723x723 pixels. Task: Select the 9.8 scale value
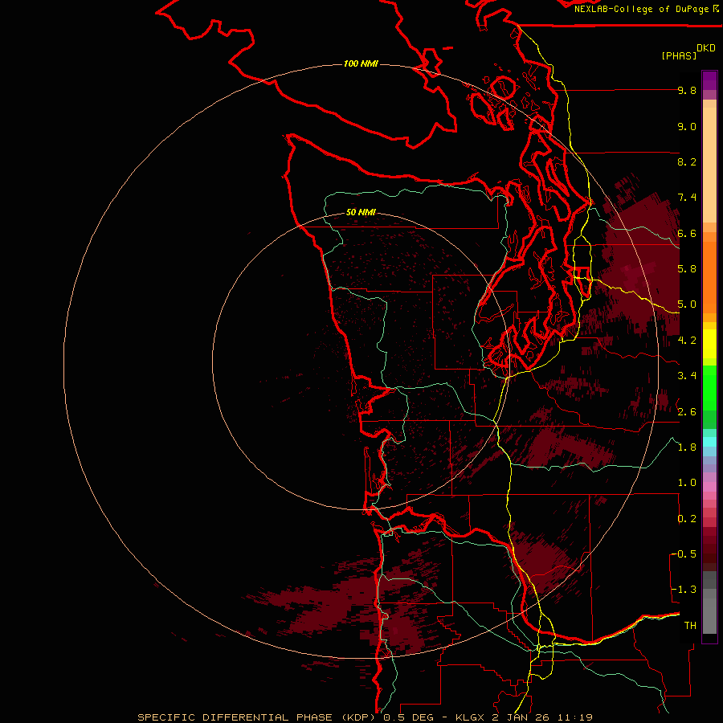687,91
